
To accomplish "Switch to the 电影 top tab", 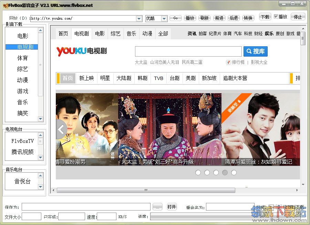I will pos(100,34).
